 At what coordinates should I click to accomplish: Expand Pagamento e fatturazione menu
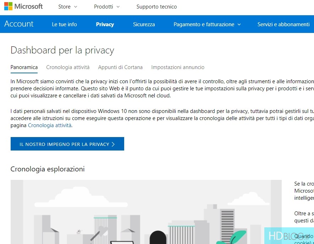tap(207, 24)
